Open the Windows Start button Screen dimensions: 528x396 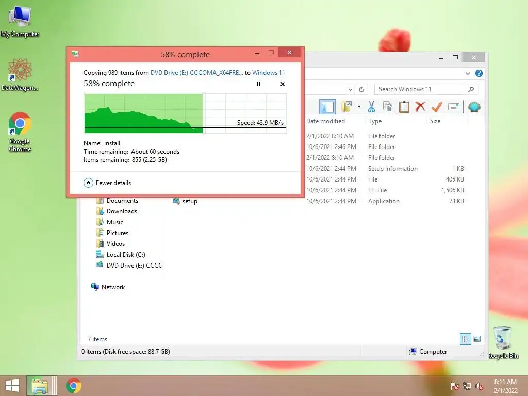[12, 386]
